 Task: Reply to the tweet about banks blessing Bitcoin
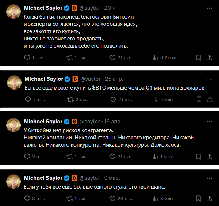coord(27,58)
